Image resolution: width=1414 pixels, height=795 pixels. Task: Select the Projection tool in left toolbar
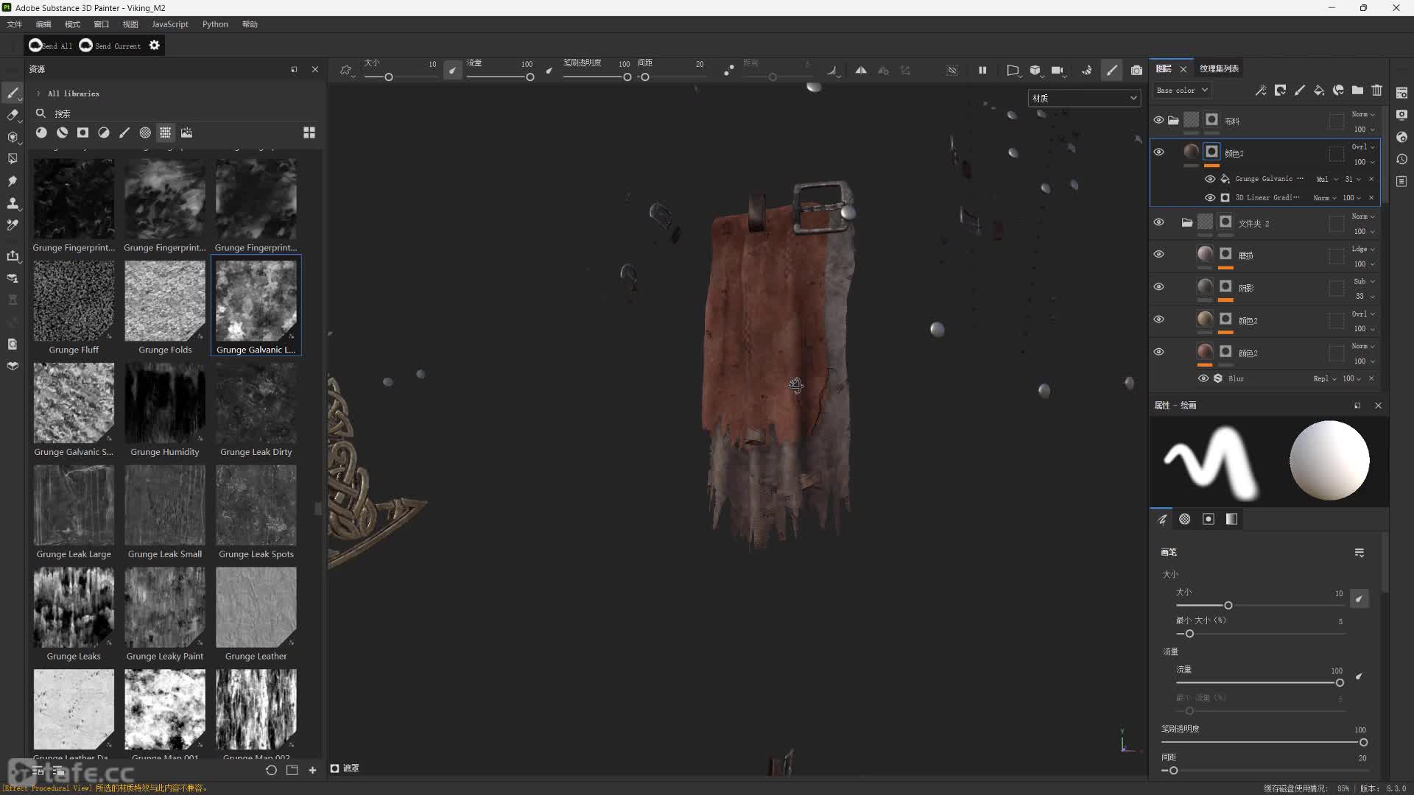click(x=13, y=137)
